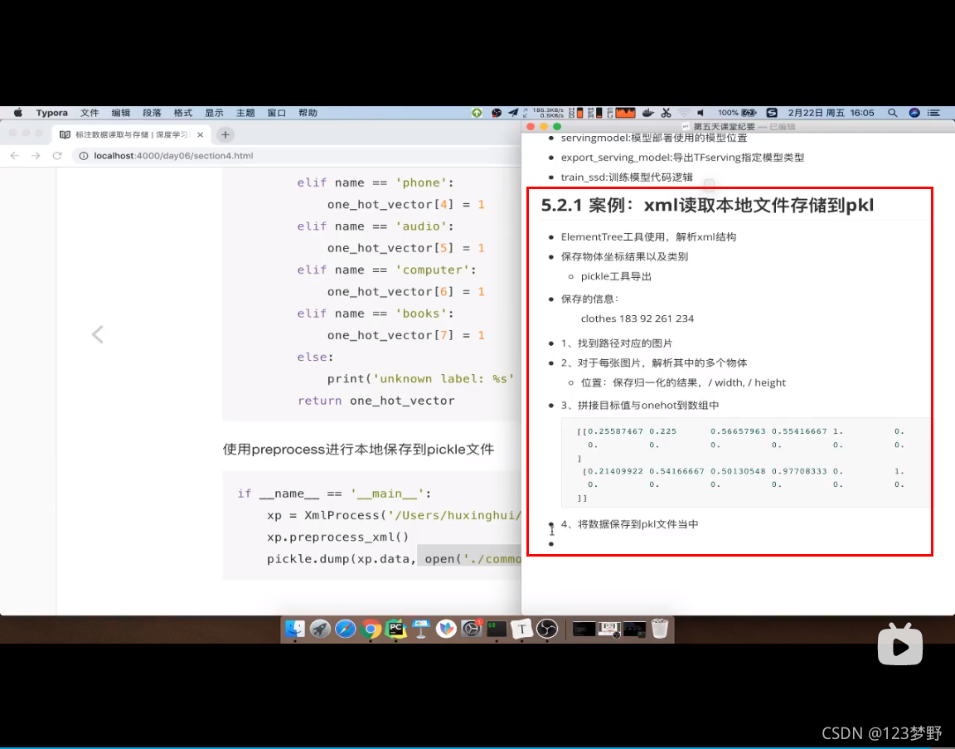Click the CPU usage graph in menu bar
The width and height of the screenshot is (955, 749).
[626, 113]
